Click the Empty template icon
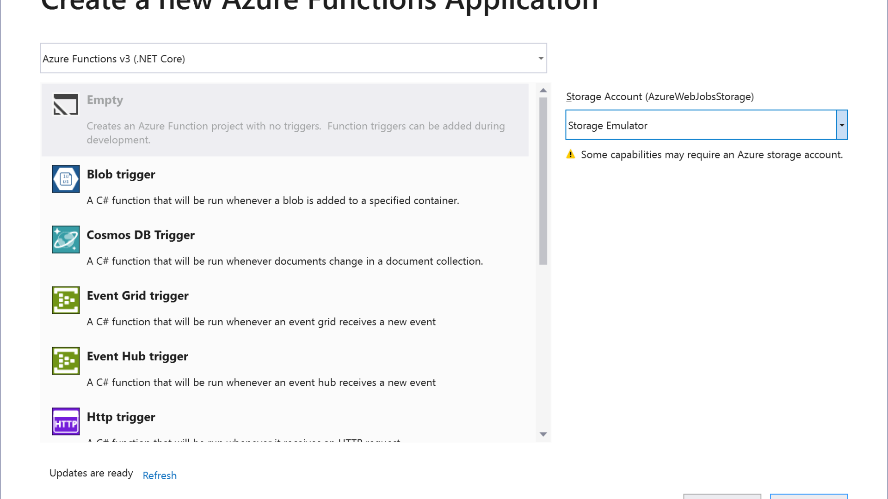 [66, 104]
